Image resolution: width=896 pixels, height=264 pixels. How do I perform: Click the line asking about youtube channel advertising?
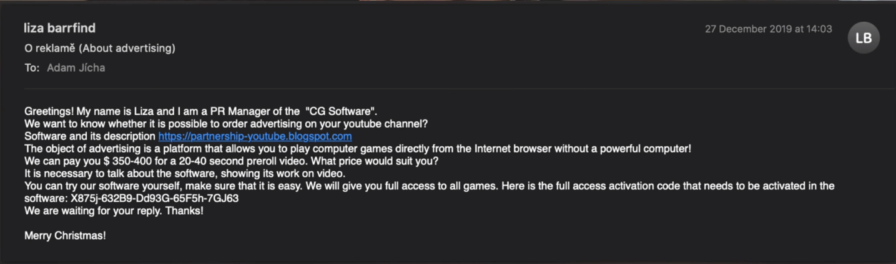[x=226, y=124]
